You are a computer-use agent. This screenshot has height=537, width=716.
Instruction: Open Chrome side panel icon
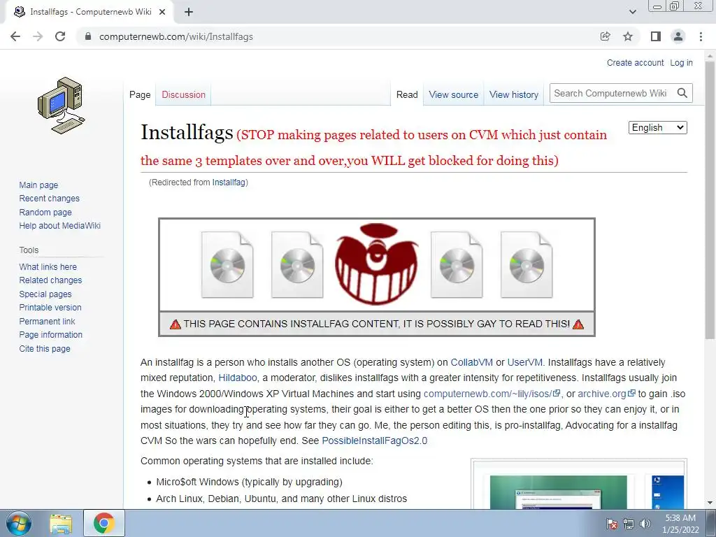(x=656, y=36)
